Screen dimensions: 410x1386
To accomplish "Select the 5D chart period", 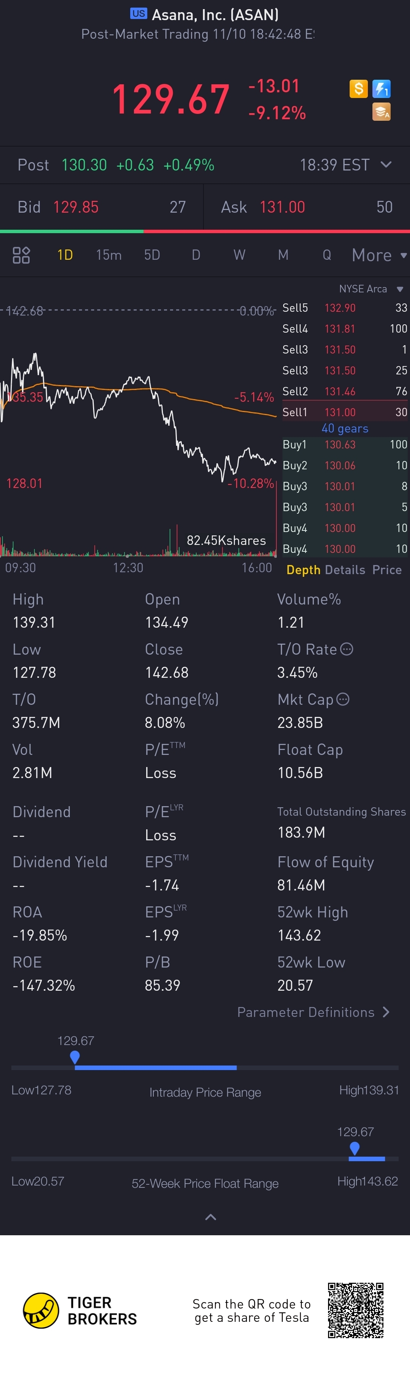I will click(152, 255).
